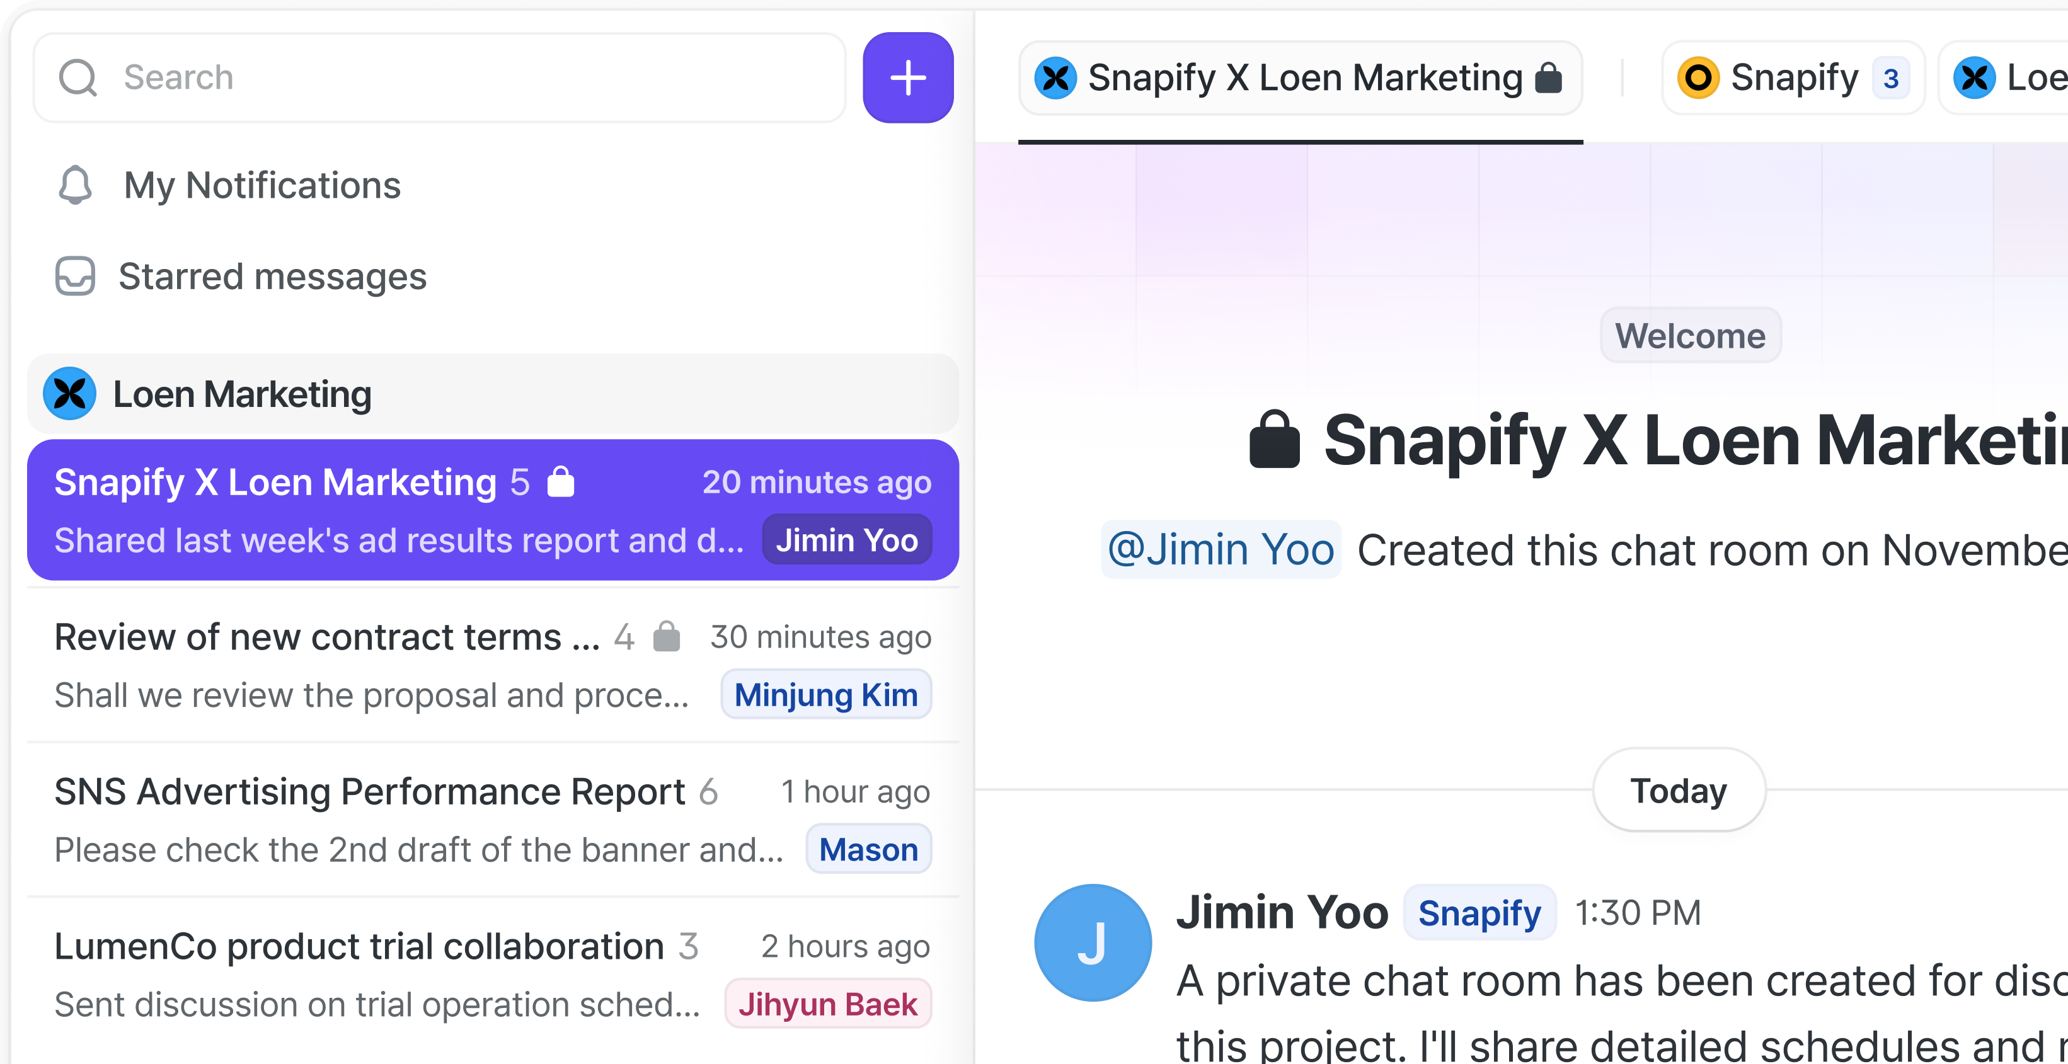
Task: Click the Mason tag
Action: coord(869,849)
